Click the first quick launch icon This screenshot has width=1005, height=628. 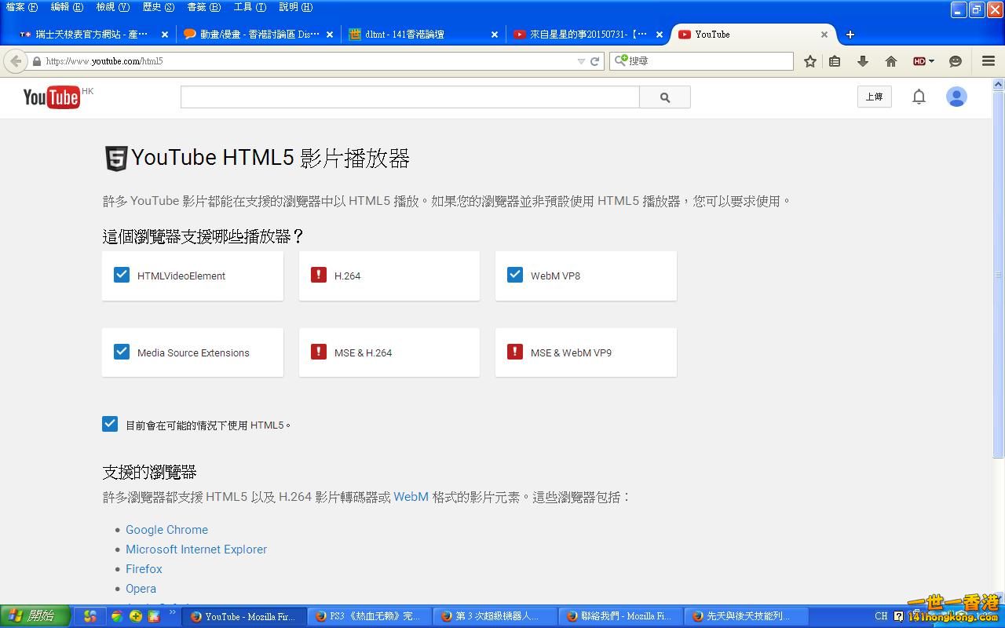click(x=90, y=616)
